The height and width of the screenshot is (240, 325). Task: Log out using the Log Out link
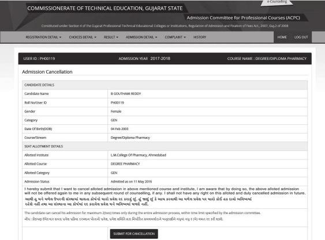click(x=301, y=37)
